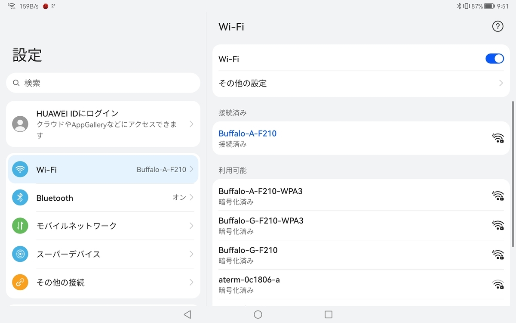Click the chevron beside その他の設定
516x323 pixels.
501,83
